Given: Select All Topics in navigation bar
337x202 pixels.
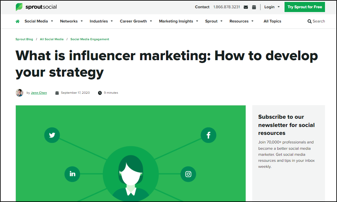Looking at the screenshot, I should 272,21.
